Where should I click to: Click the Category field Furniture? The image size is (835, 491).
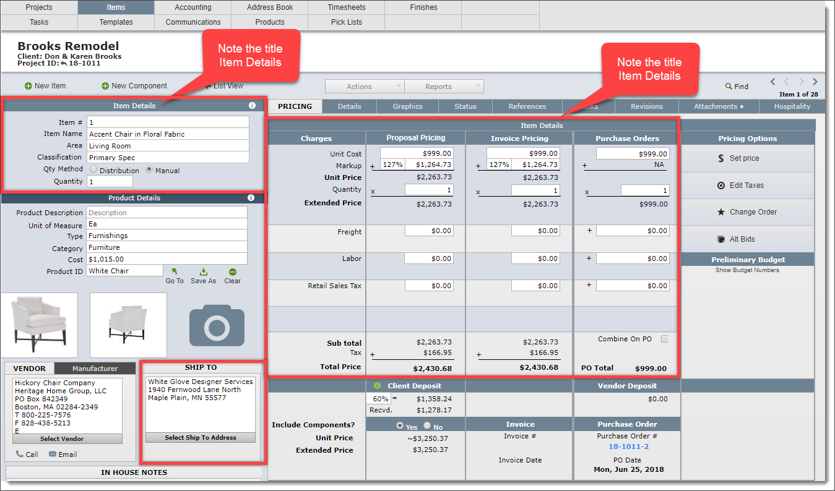(x=167, y=247)
